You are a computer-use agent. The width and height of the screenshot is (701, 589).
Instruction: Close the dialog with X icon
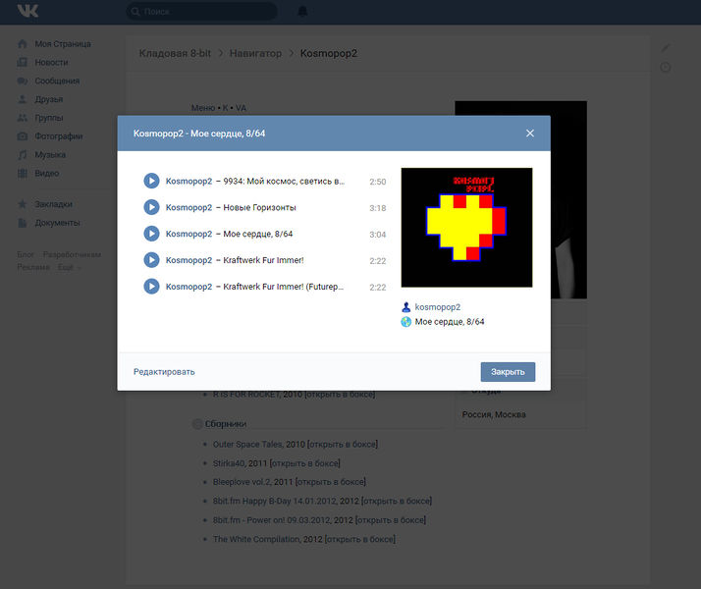pyautogui.click(x=530, y=134)
